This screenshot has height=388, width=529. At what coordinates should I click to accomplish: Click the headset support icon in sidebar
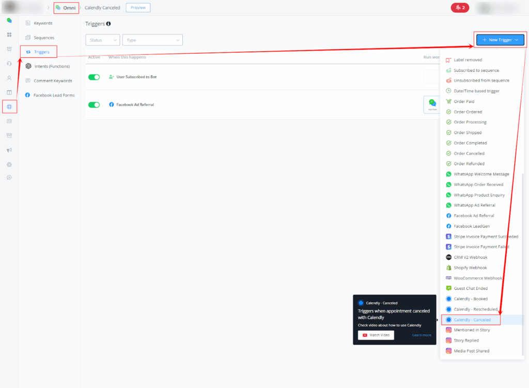9,64
